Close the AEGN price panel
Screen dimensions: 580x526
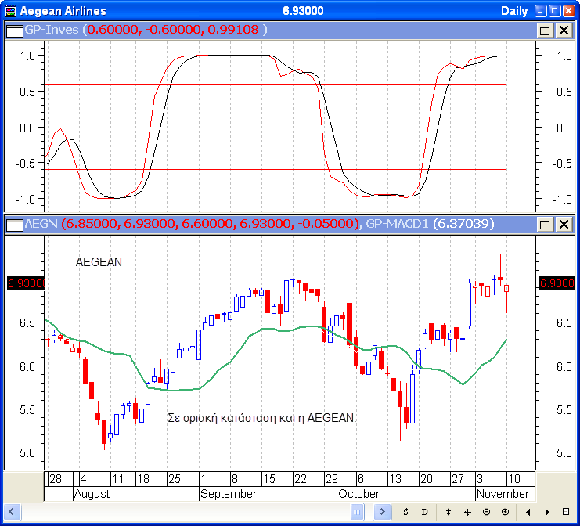(x=563, y=225)
